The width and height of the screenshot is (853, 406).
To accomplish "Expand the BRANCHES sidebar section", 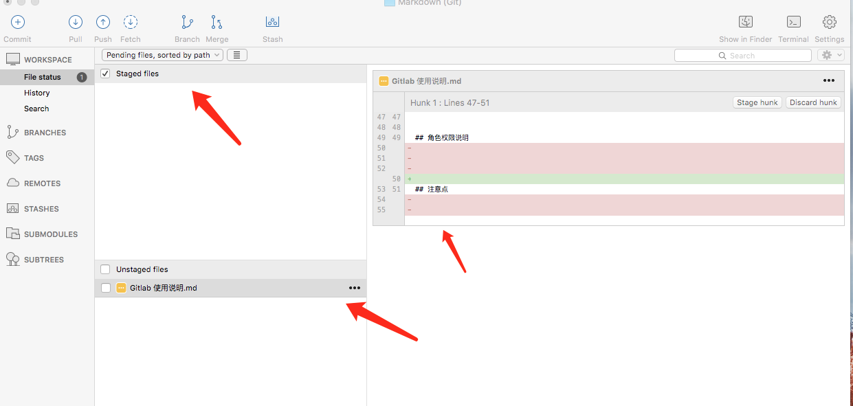I will (x=45, y=133).
